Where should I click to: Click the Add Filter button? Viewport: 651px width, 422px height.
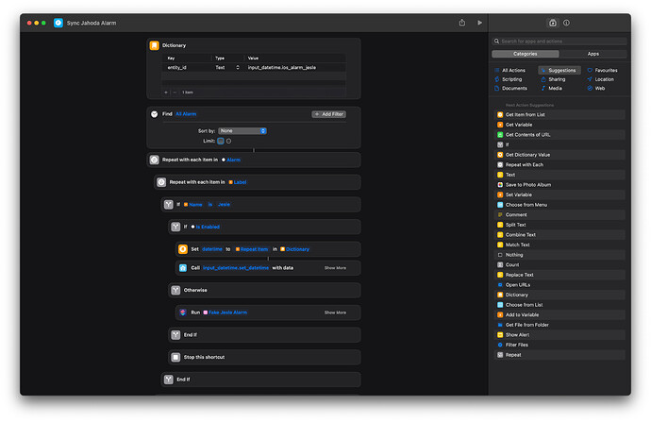tap(329, 114)
